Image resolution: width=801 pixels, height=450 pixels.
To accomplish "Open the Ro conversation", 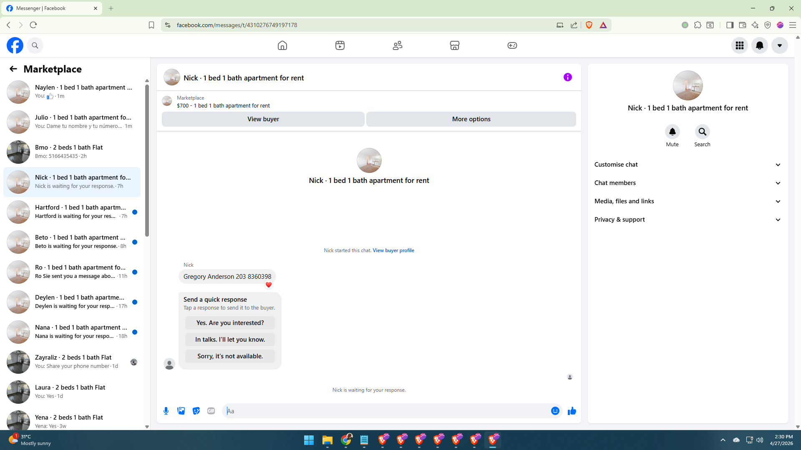I will click(72, 272).
